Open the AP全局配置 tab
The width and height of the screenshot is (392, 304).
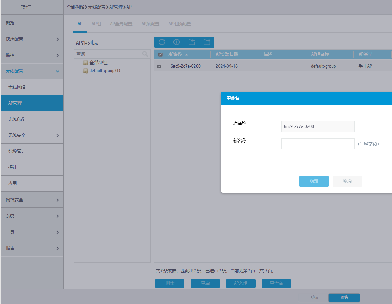[121, 24]
